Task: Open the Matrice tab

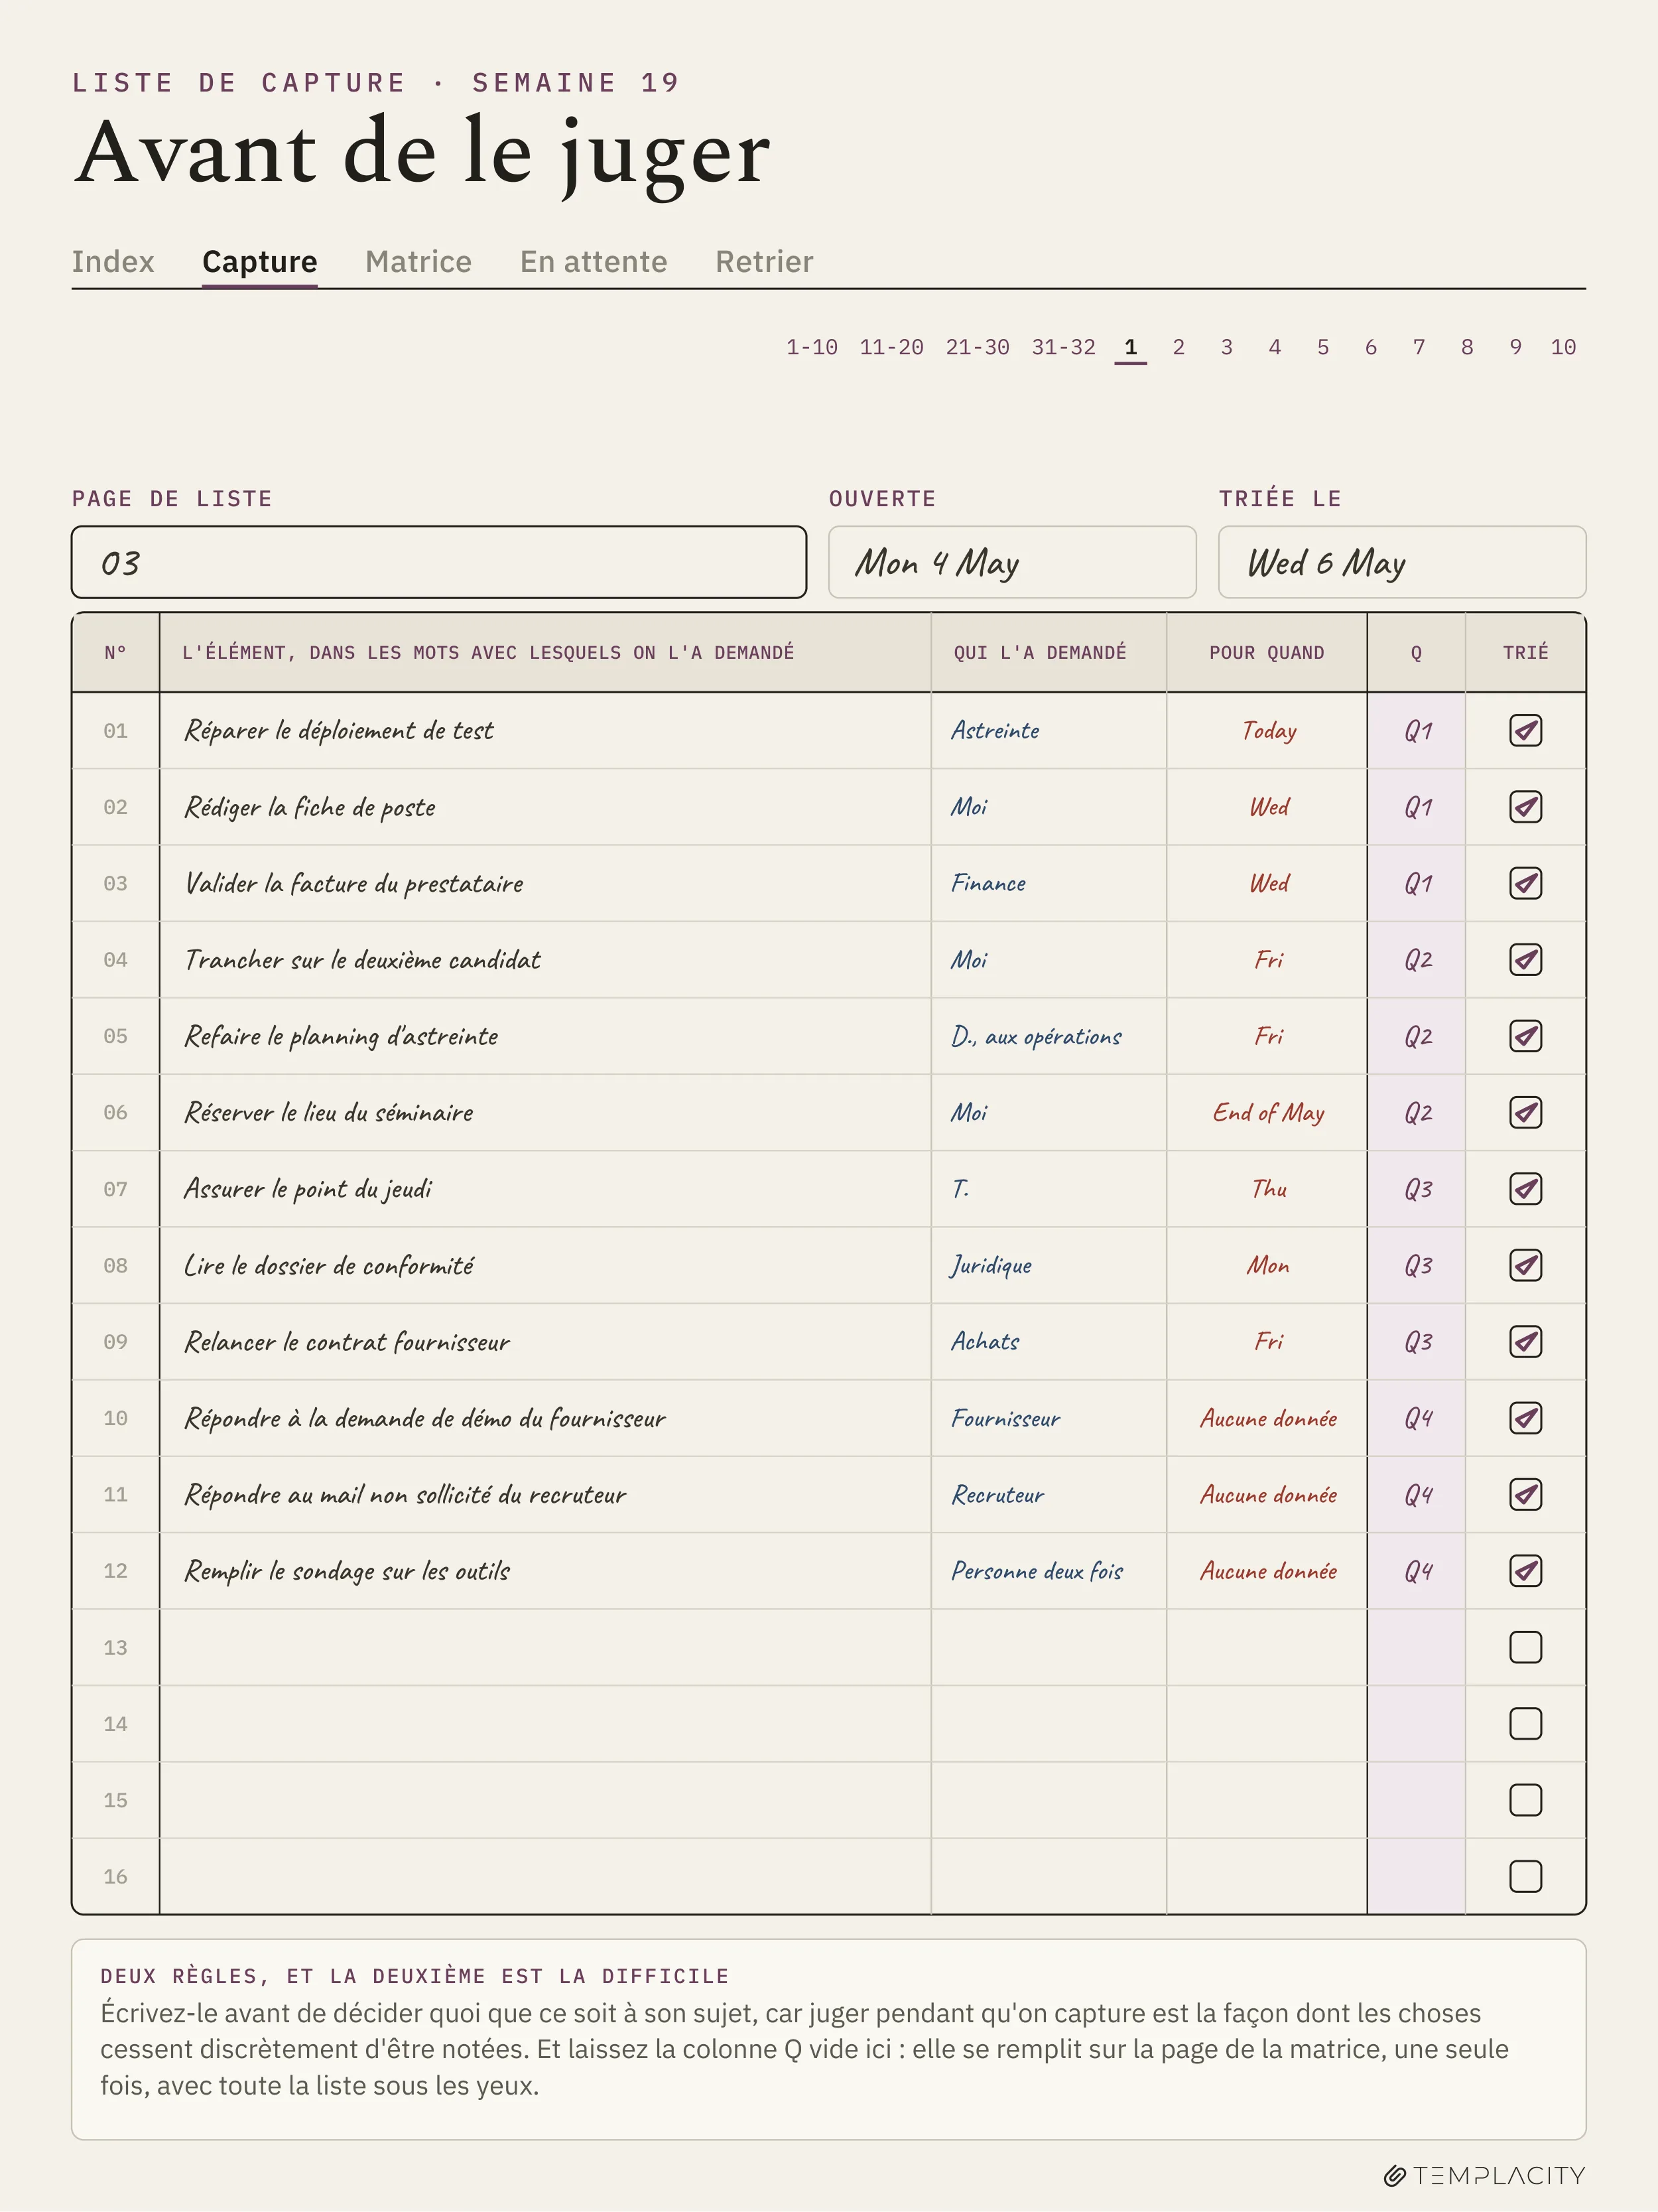Action: pos(418,261)
